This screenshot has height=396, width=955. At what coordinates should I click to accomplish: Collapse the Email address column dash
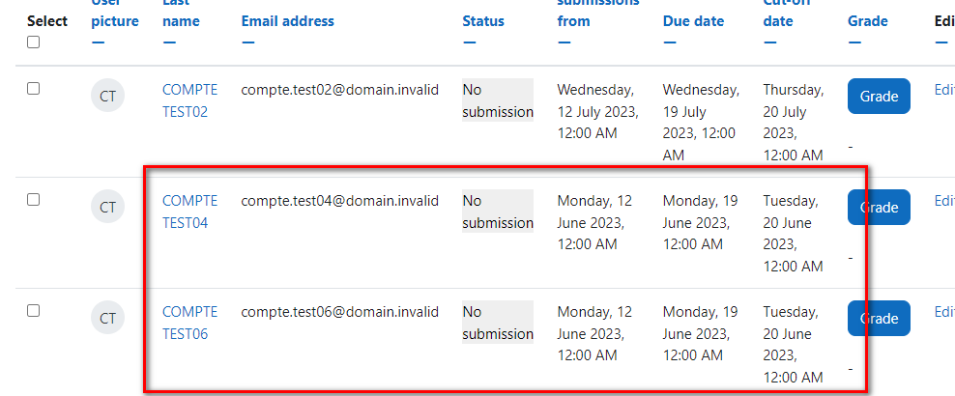click(x=247, y=42)
